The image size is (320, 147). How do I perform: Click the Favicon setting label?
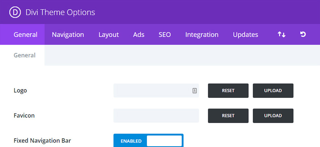[24, 115]
